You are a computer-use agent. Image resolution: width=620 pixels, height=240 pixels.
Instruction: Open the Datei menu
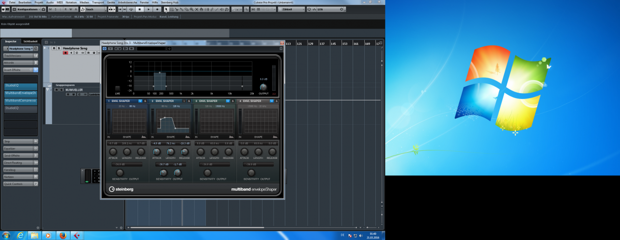[12, 2]
